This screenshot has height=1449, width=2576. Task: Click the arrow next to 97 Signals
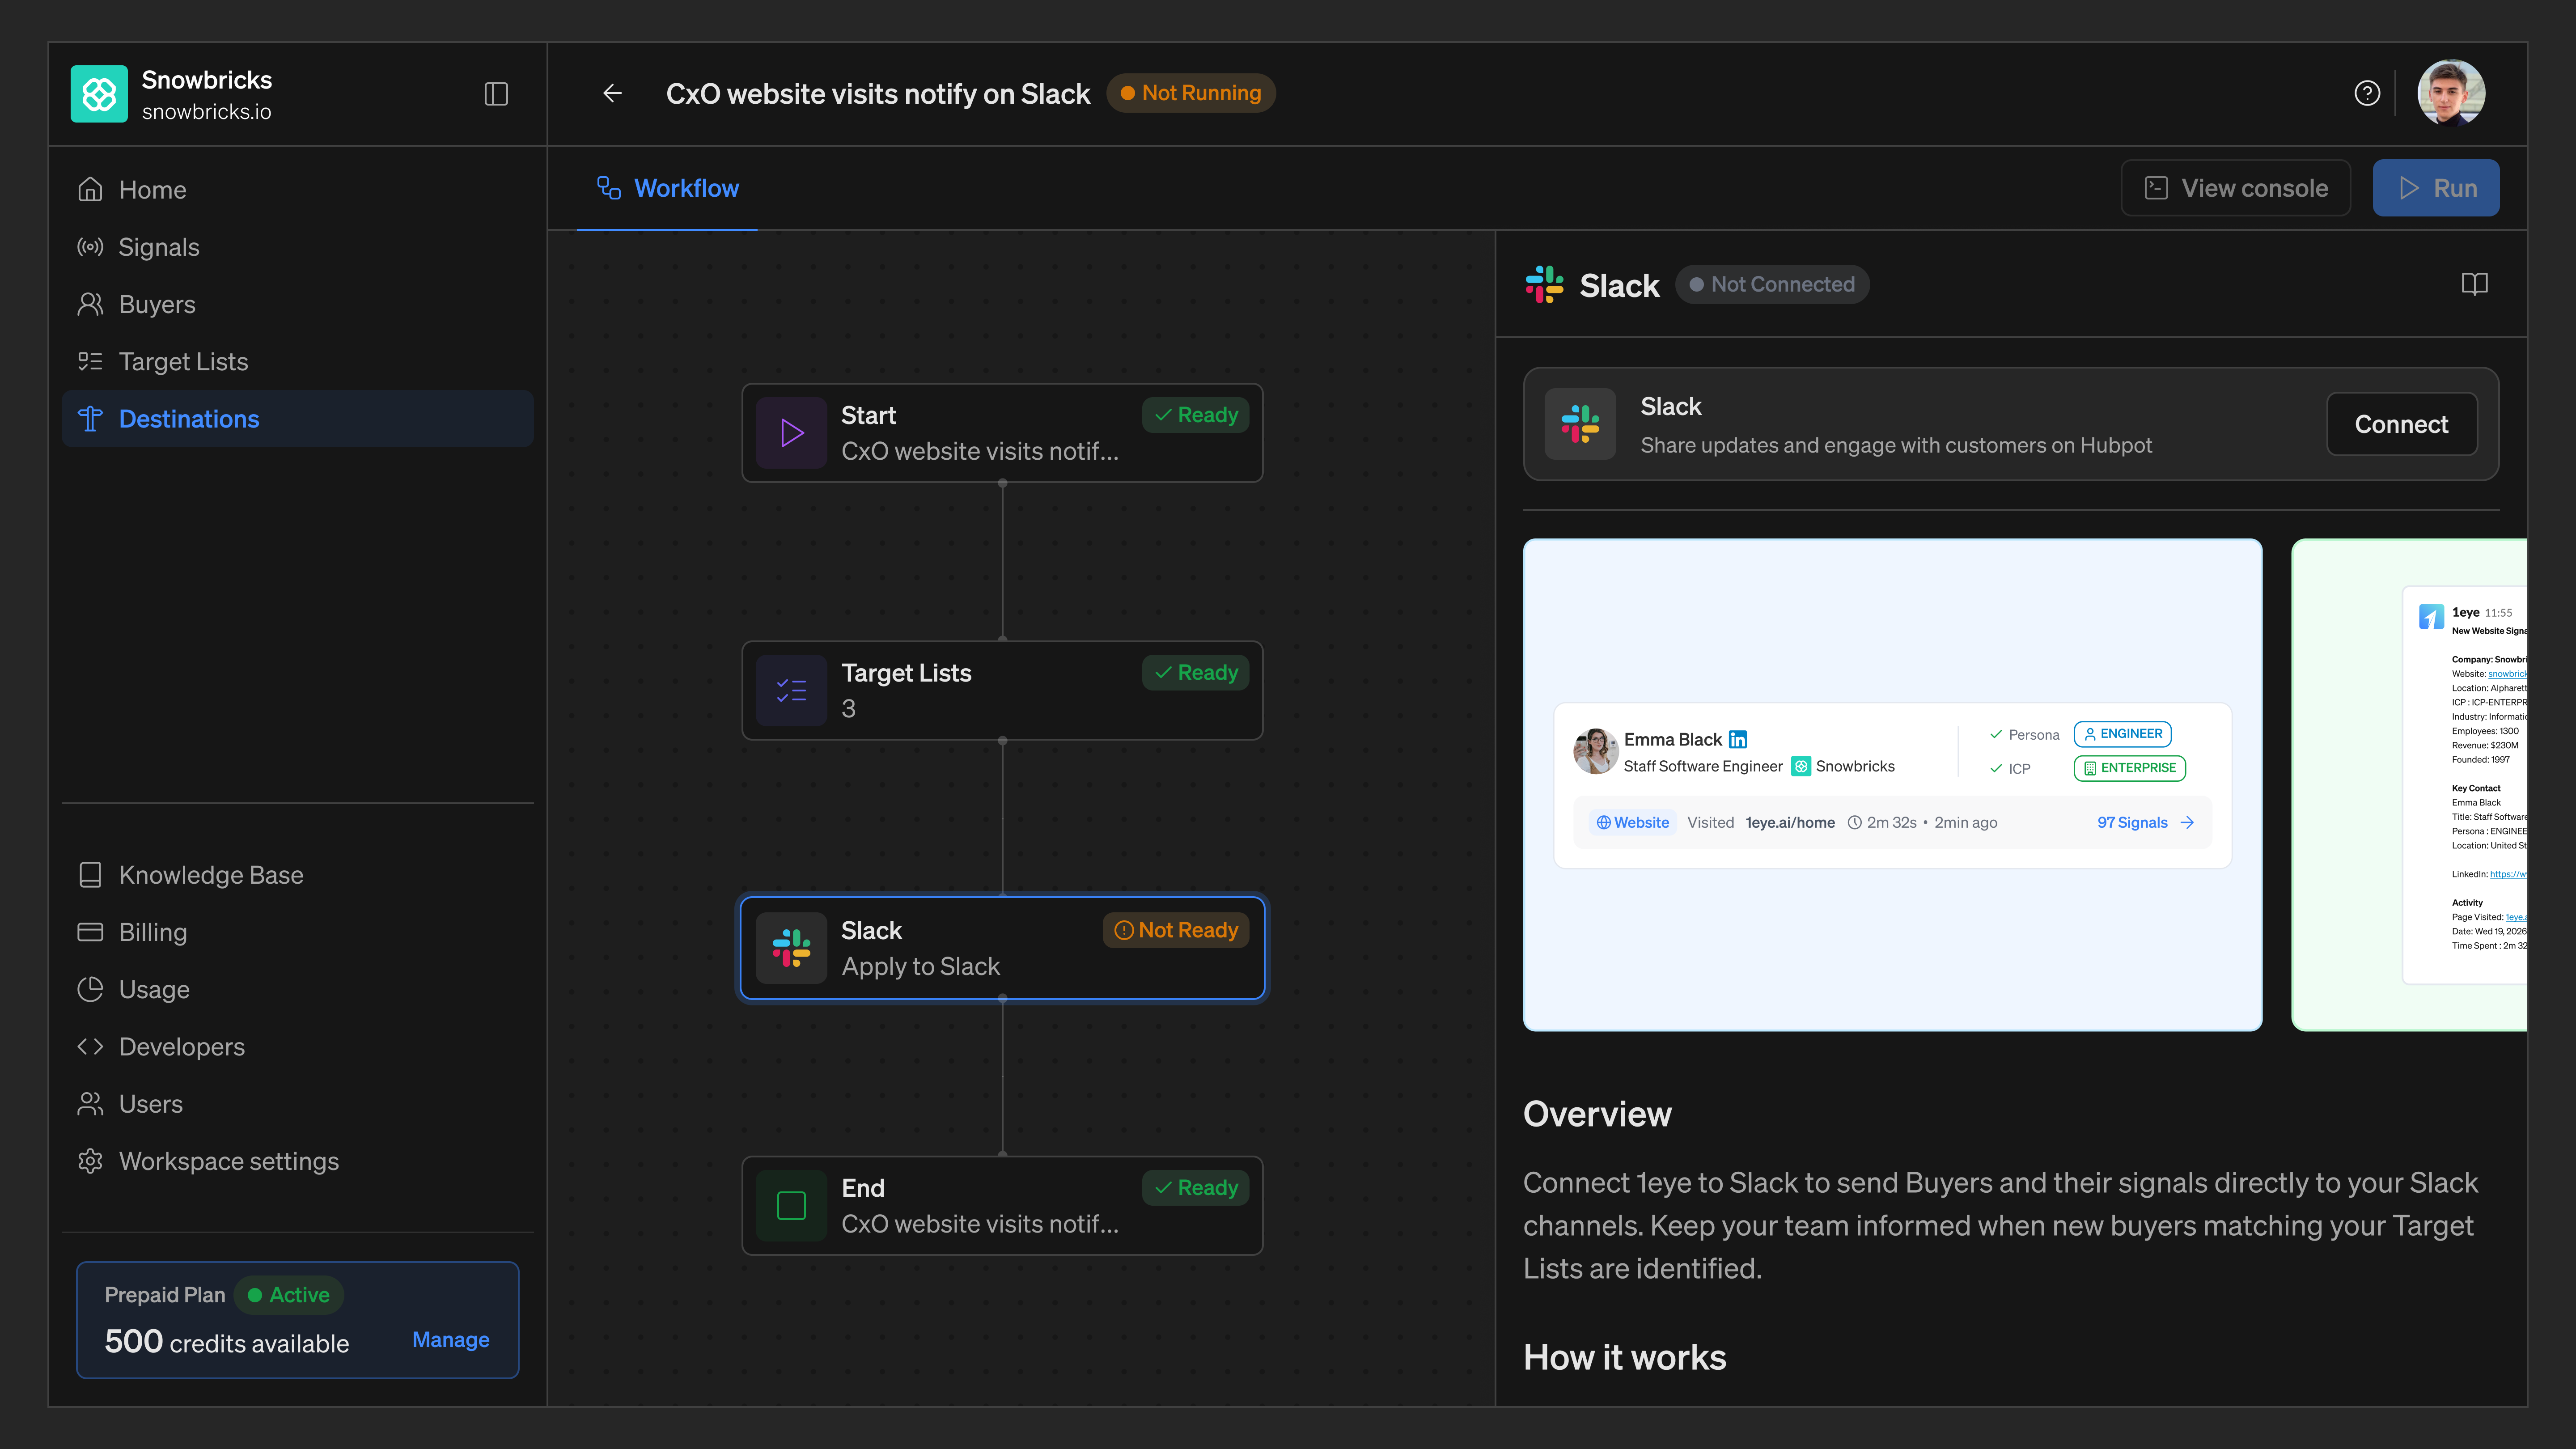coord(2187,823)
